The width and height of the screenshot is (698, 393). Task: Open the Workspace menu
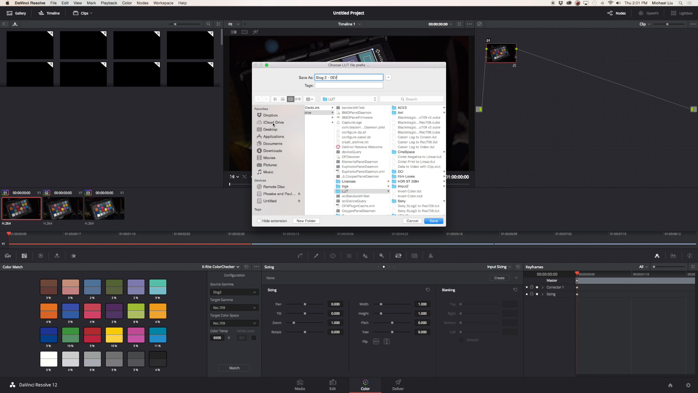(x=163, y=3)
